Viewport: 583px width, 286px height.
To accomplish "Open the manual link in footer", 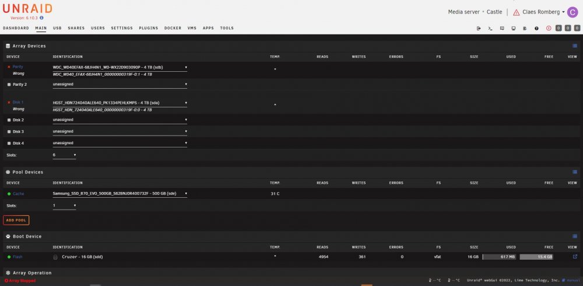I will coord(573,280).
